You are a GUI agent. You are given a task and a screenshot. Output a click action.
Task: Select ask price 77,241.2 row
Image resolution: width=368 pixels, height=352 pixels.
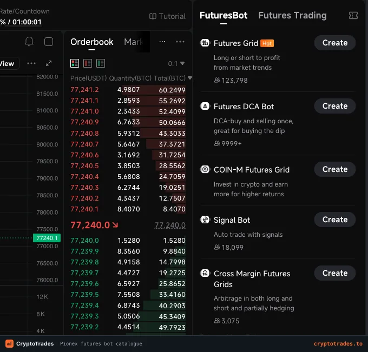(x=128, y=90)
